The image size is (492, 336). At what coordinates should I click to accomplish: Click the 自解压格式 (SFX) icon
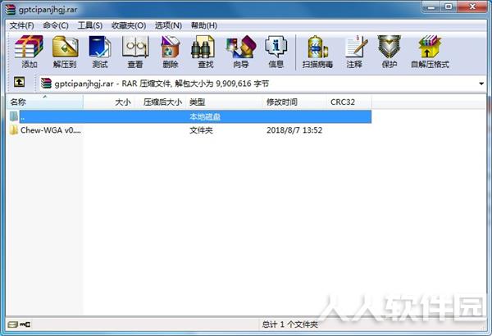(430, 52)
